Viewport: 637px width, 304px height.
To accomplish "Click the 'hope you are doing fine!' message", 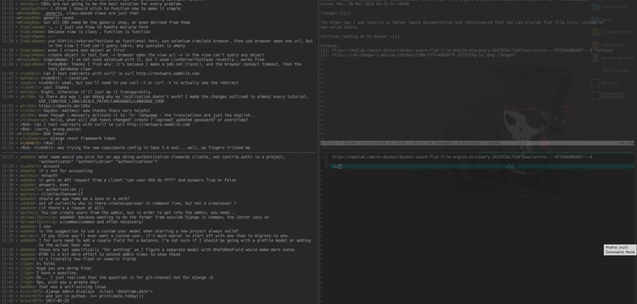I will pos(64,269).
